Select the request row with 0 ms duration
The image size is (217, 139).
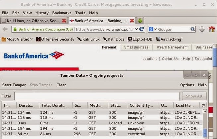click(x=102, y=123)
